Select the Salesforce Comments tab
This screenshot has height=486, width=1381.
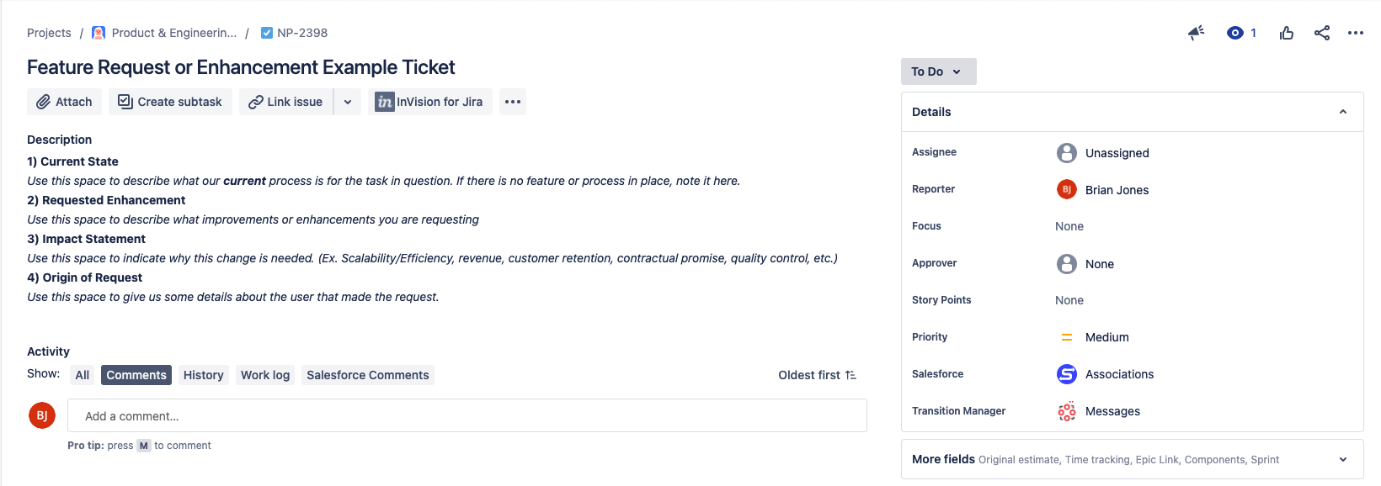pyautogui.click(x=368, y=375)
